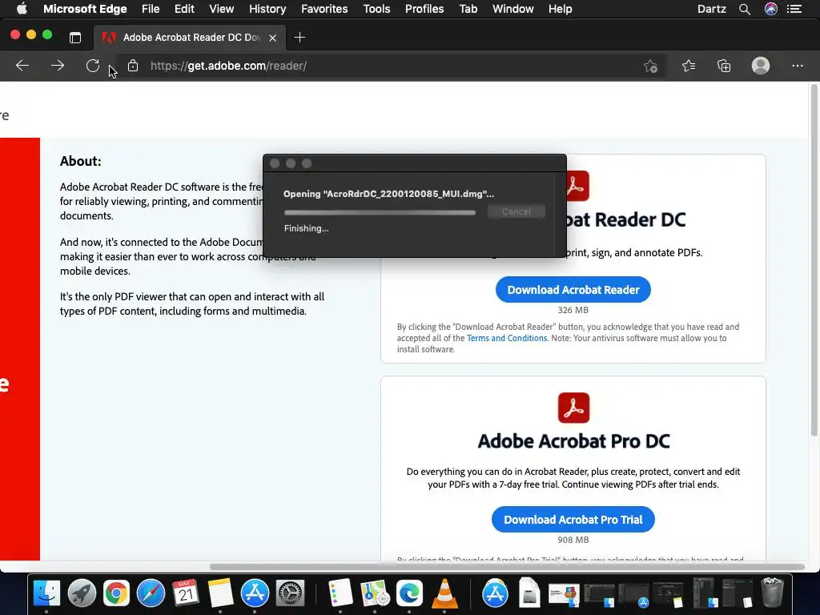Click Download Acrobat Pro Trial button
Screen dimensions: 820x615
pyautogui.click(x=573, y=519)
